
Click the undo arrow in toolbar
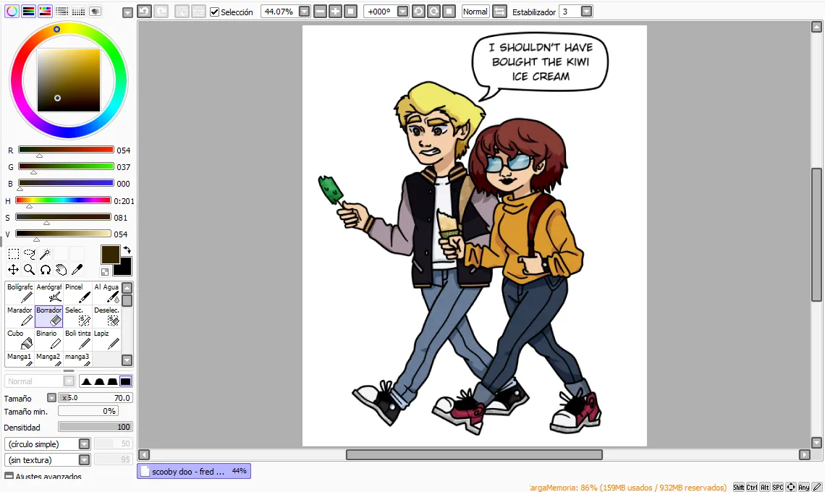[144, 11]
